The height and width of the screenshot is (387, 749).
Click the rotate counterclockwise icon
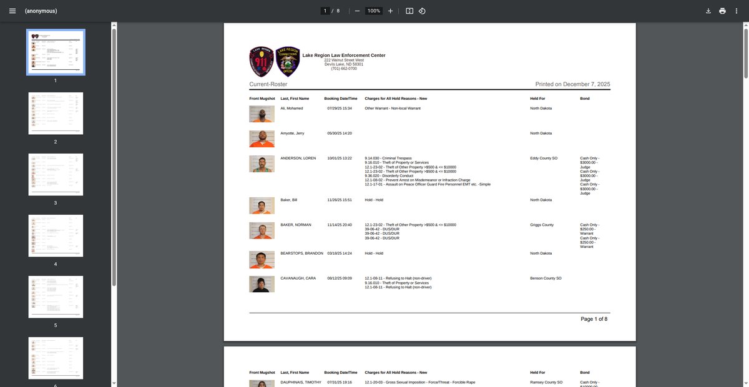click(x=422, y=11)
